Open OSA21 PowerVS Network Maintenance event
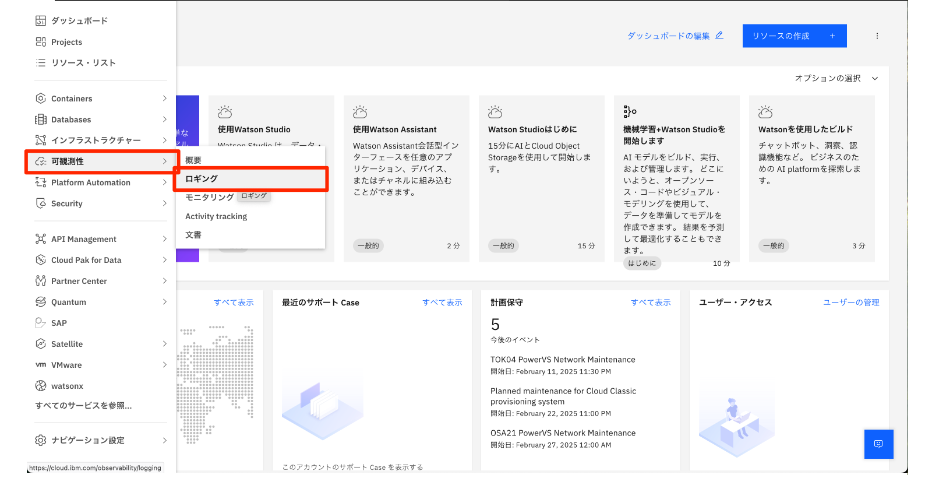 (x=563, y=433)
